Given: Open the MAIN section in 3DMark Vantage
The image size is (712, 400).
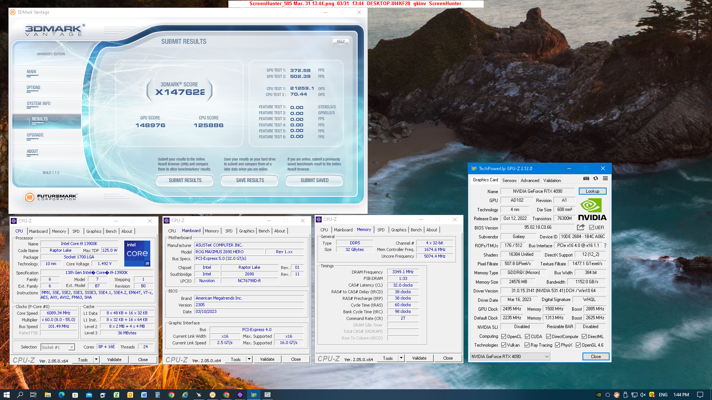Looking at the screenshot, I should click(x=32, y=72).
